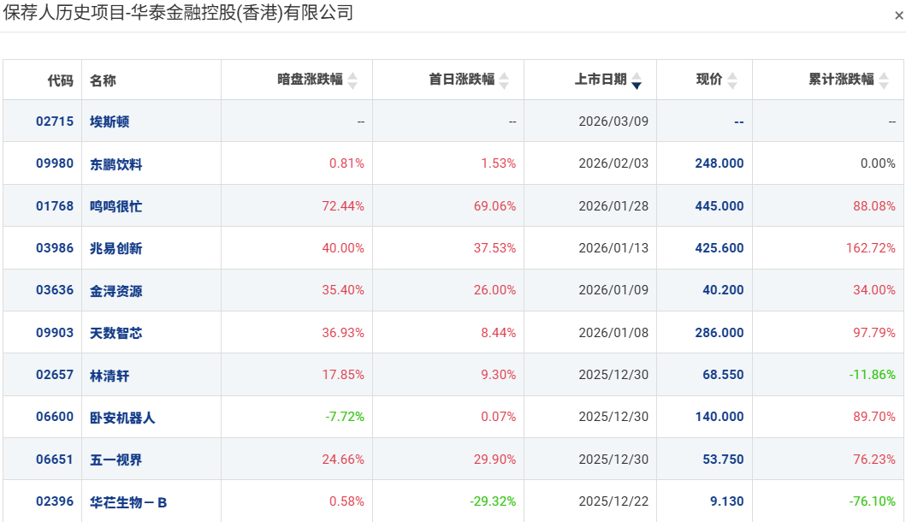
Task: Select price 68.550 of 林清轩
Action: [x=723, y=375]
